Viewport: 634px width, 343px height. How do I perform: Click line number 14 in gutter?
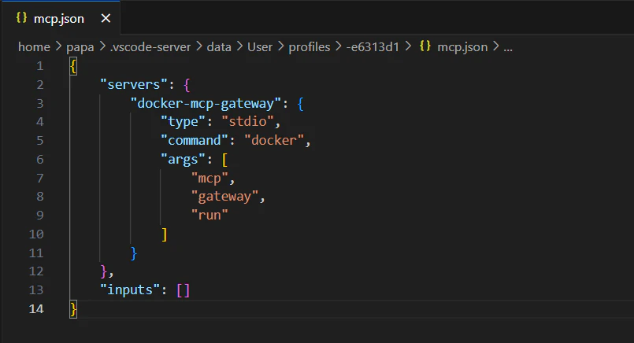tap(36, 309)
